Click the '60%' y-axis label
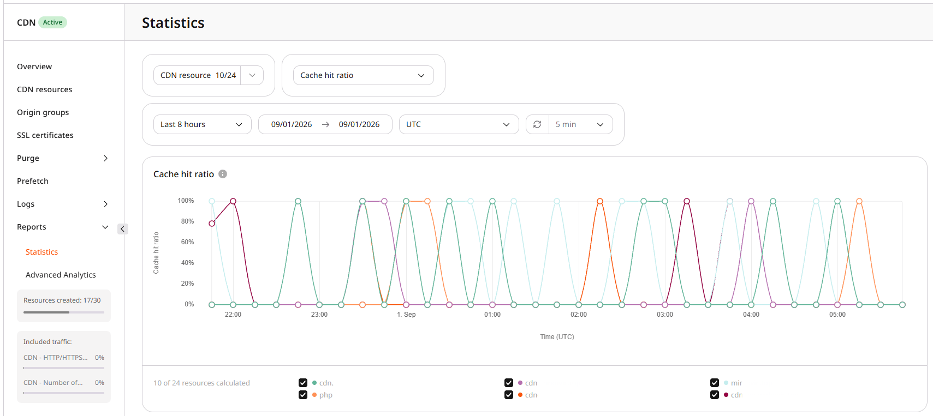The height and width of the screenshot is (416, 933). [187, 242]
